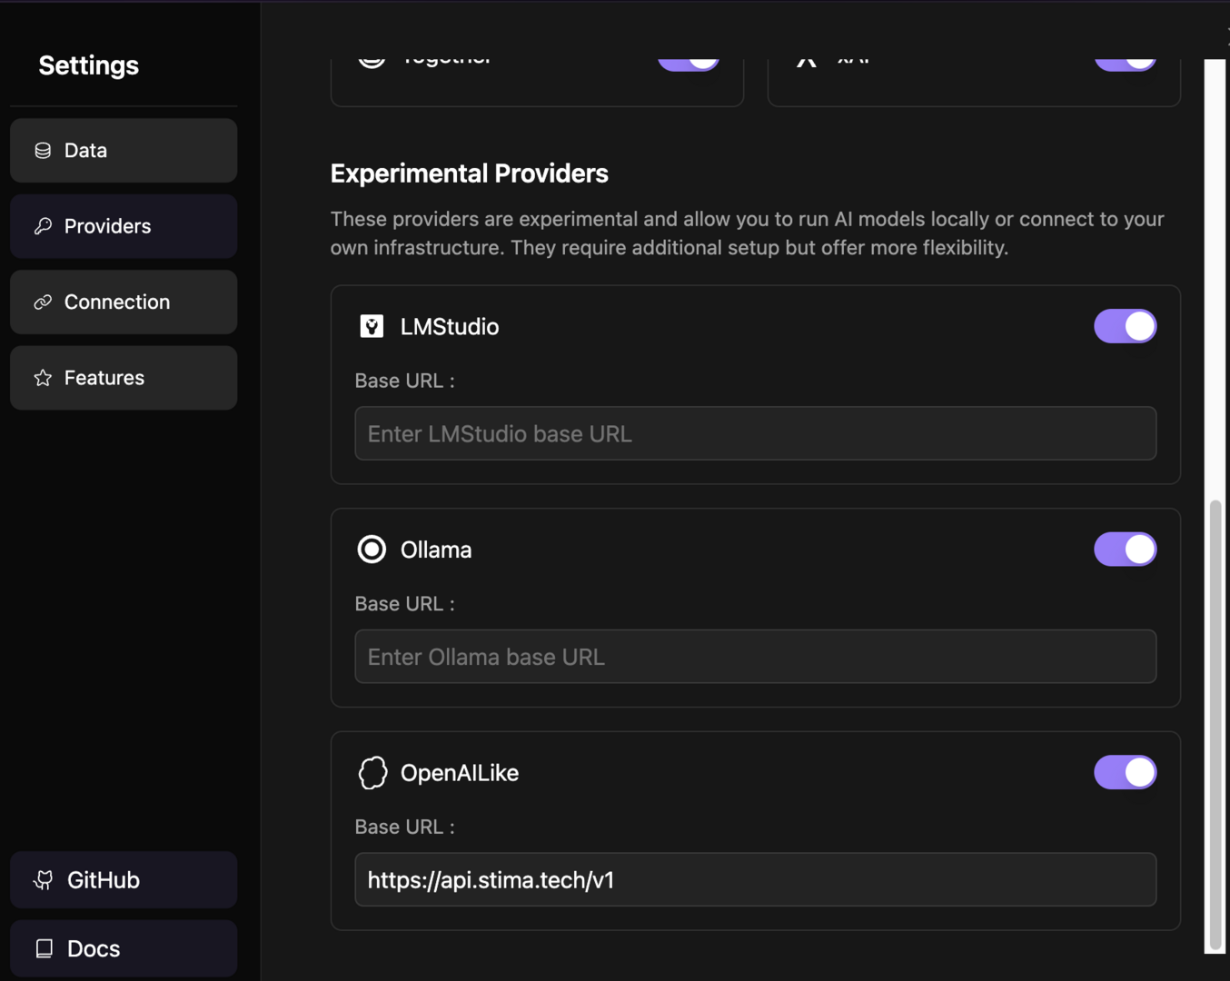Viewport: 1230px width, 981px height.
Task: Click the OpenAILike base URL field
Action: [755, 880]
